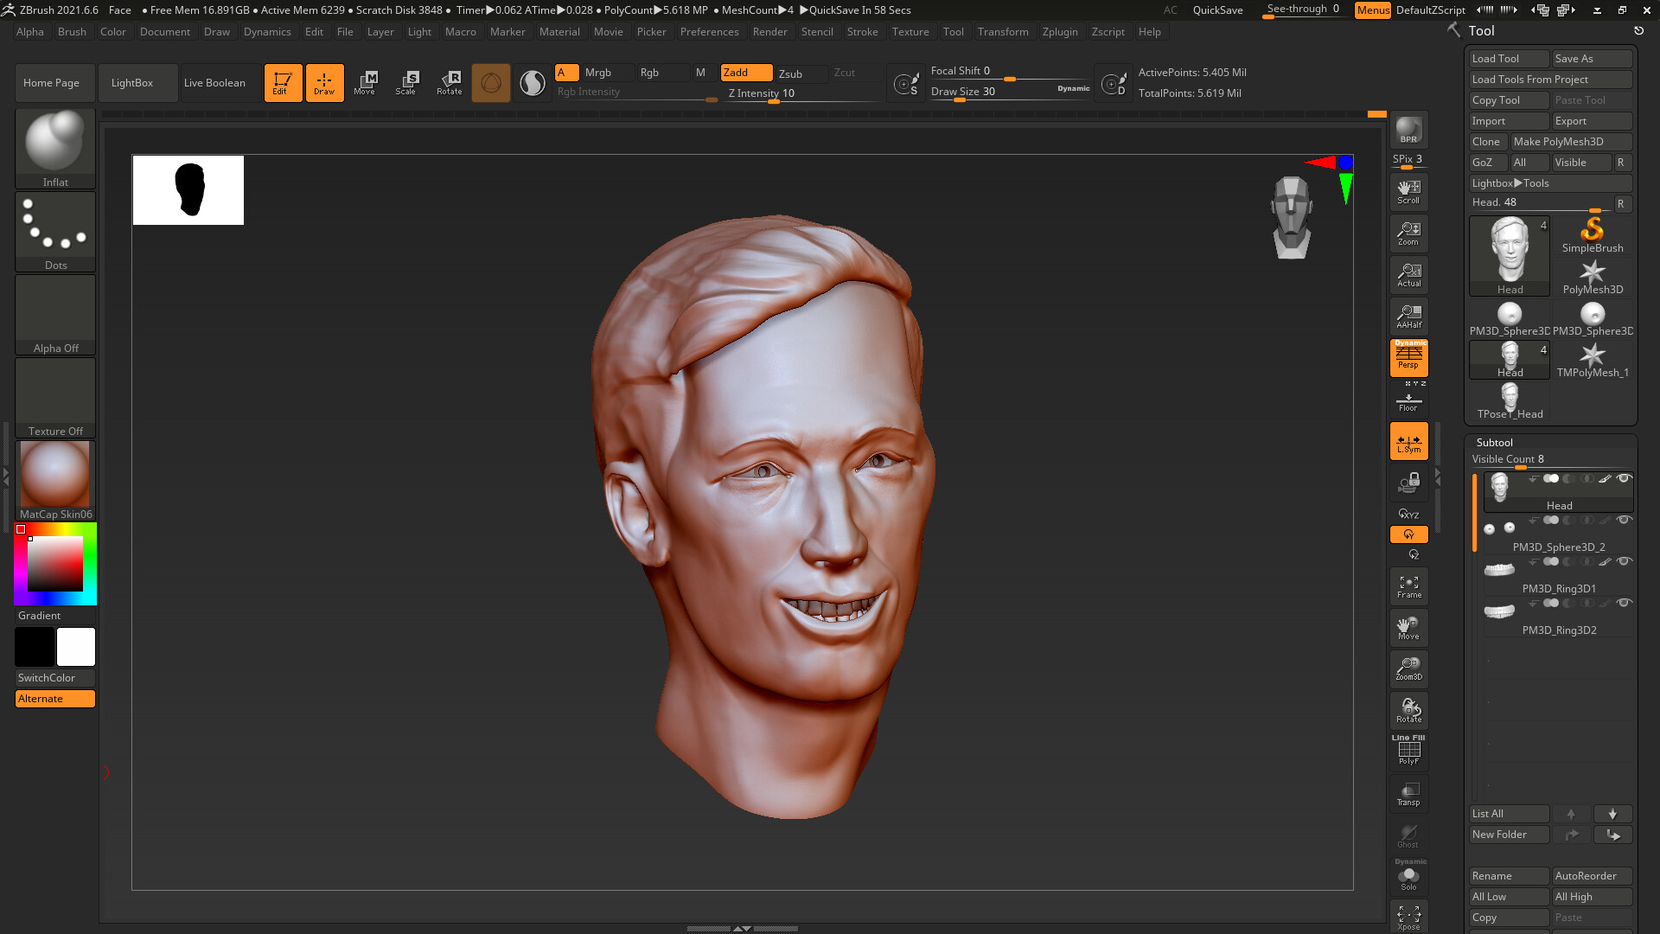Select the Move tool in the top toolbar
The height and width of the screenshot is (934, 1660).
[x=366, y=82]
